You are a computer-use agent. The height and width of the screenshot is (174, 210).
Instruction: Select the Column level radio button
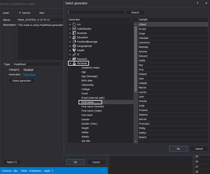pyautogui.click(x=20, y=13)
